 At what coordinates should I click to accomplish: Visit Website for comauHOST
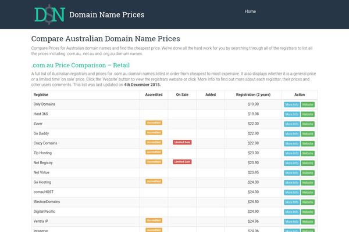click(308, 193)
